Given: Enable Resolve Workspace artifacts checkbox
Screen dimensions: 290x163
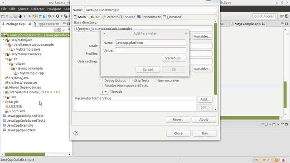Looking at the screenshot, I should (101, 86).
